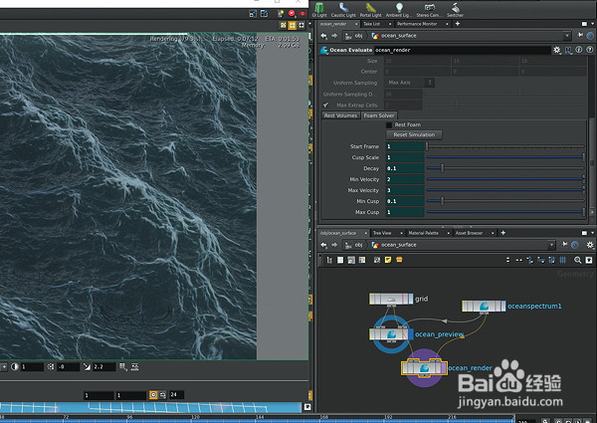Select the ocean_render node
The width and height of the screenshot is (597, 423).
(x=423, y=368)
